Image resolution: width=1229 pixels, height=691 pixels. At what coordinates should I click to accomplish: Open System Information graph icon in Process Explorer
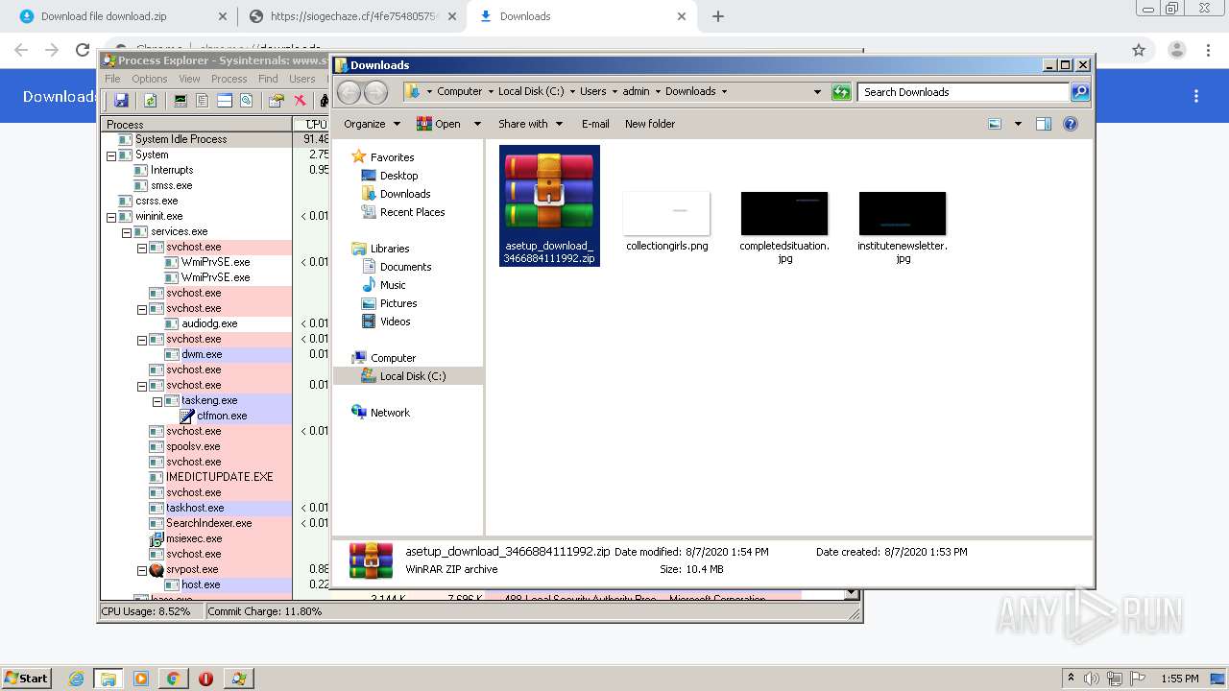[180, 101]
